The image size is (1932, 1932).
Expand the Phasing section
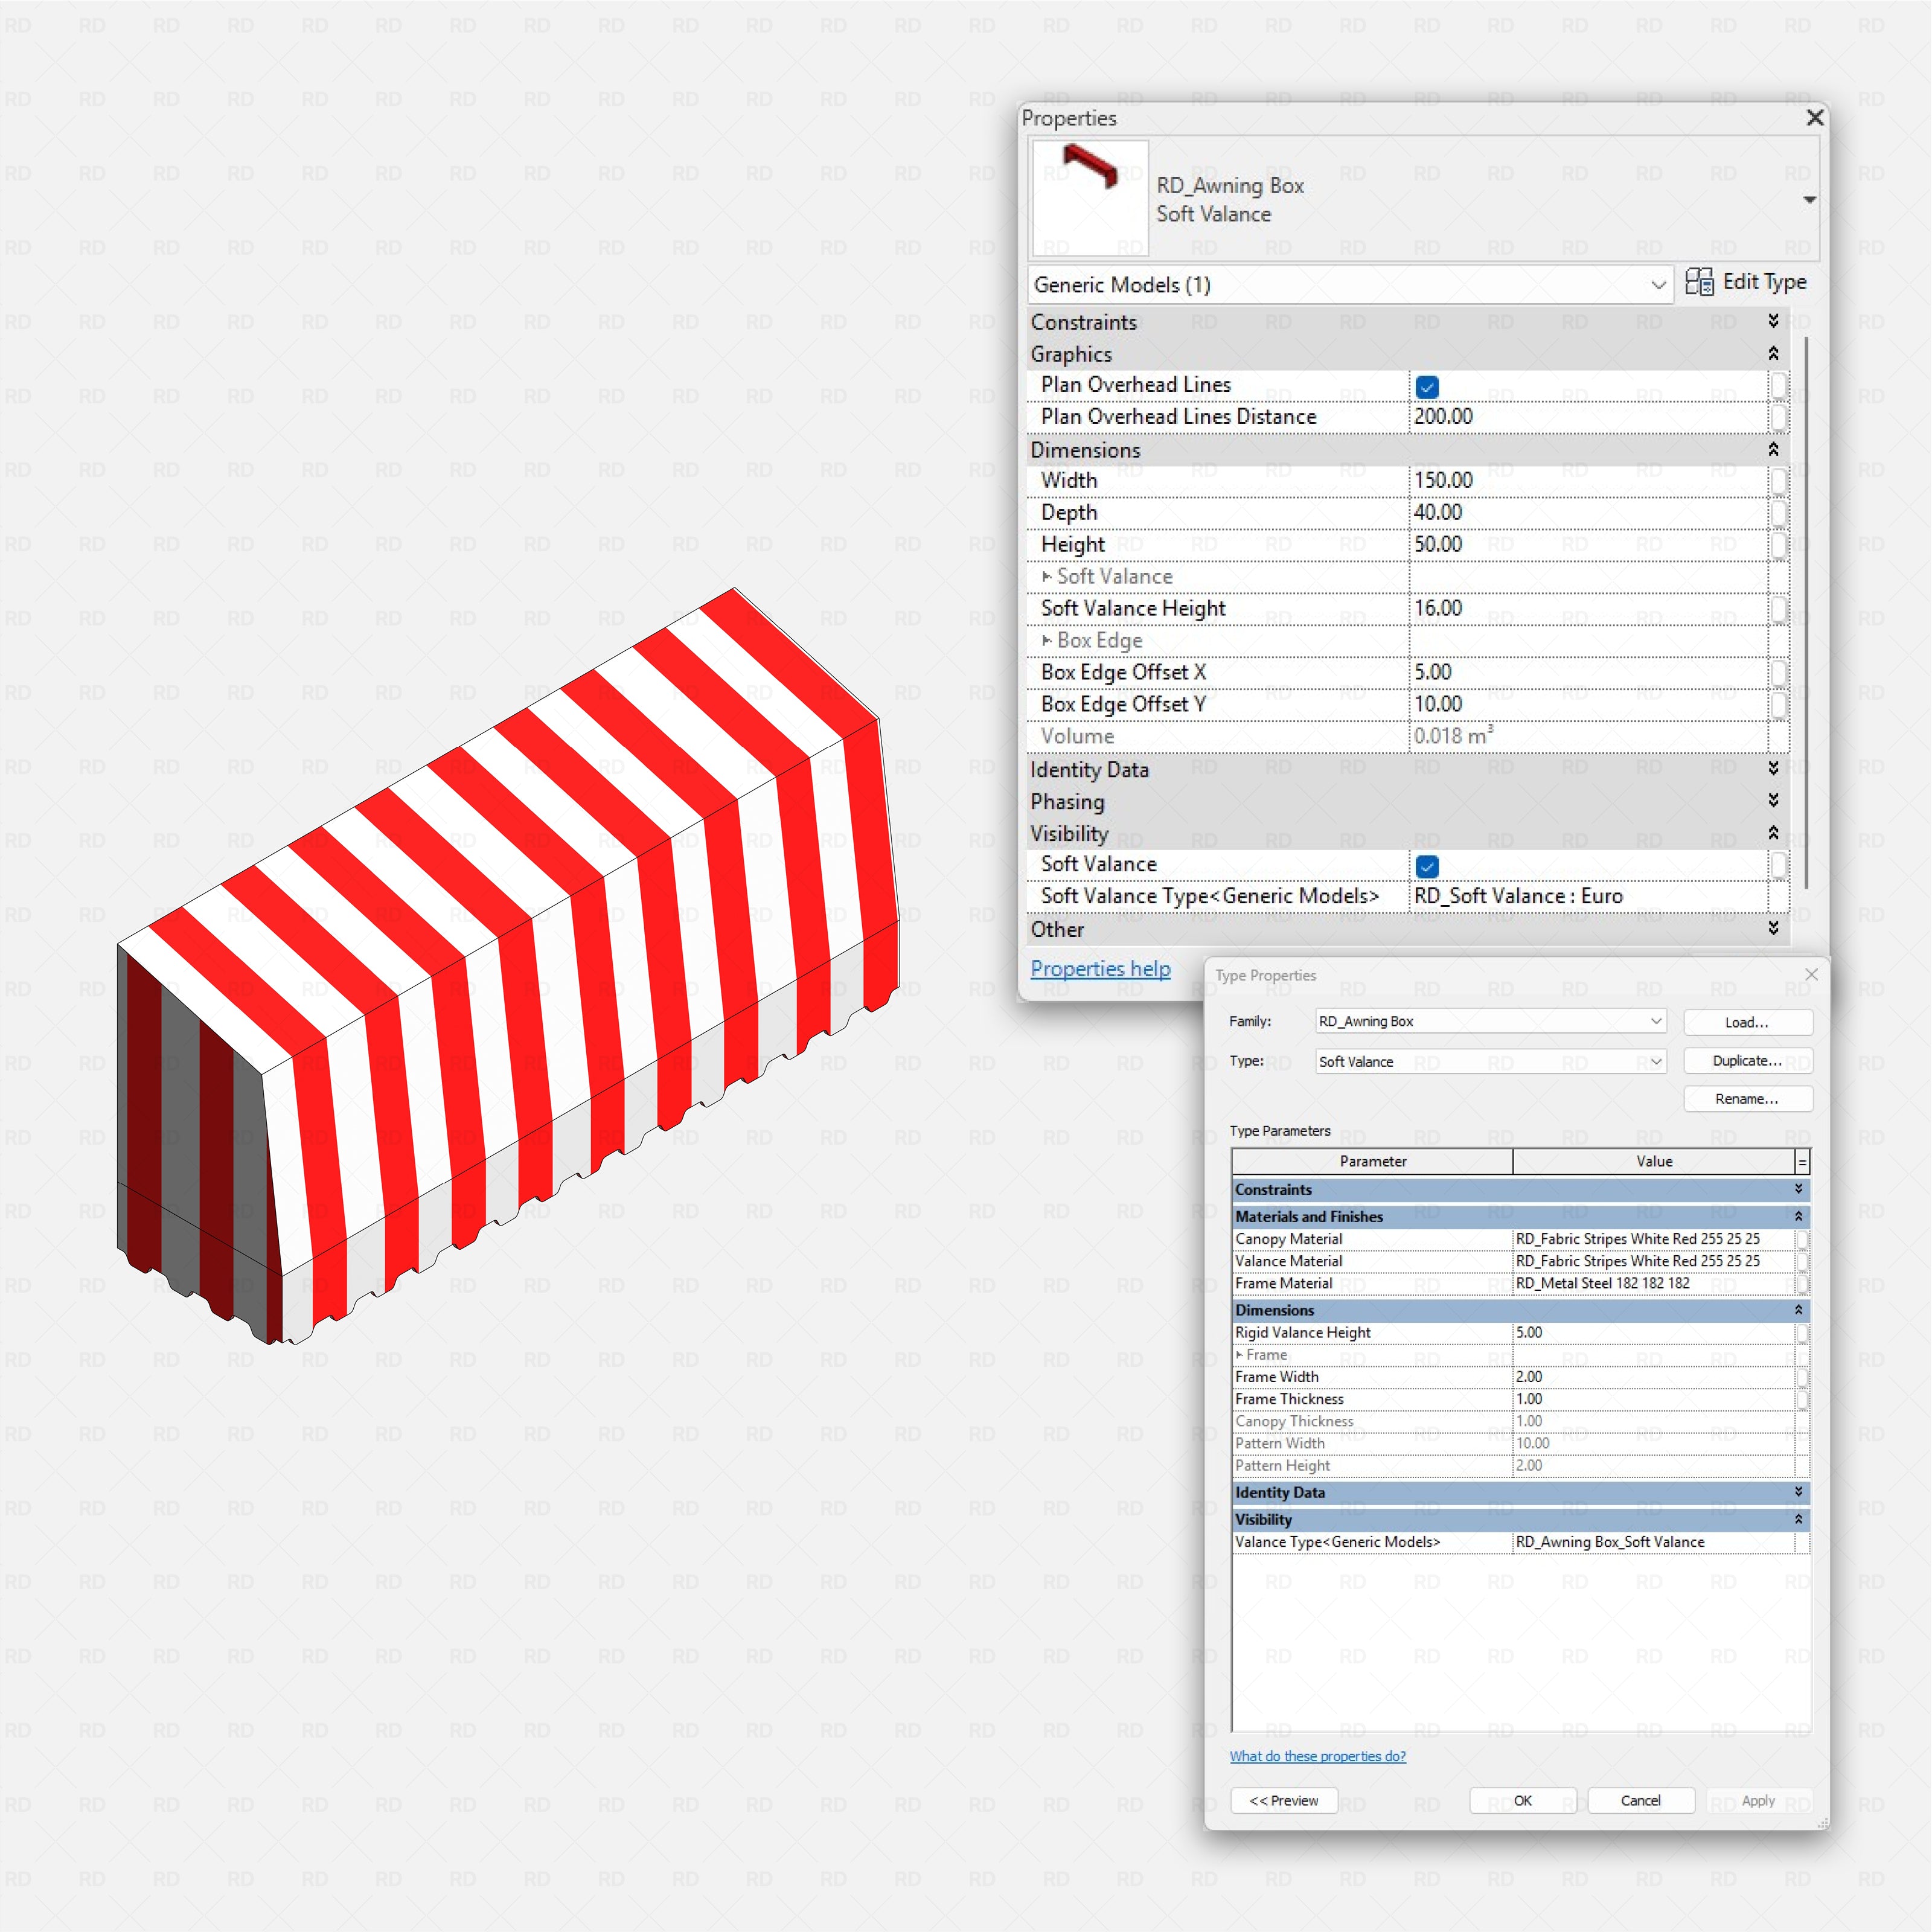(1773, 800)
